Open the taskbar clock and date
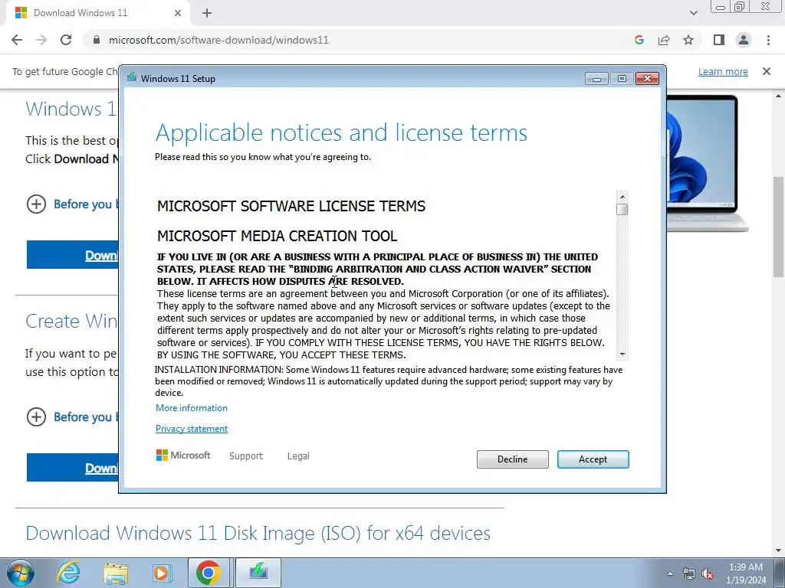The height and width of the screenshot is (588, 785). pos(746,573)
